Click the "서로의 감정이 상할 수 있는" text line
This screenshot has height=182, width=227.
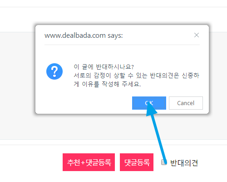tap(110, 76)
